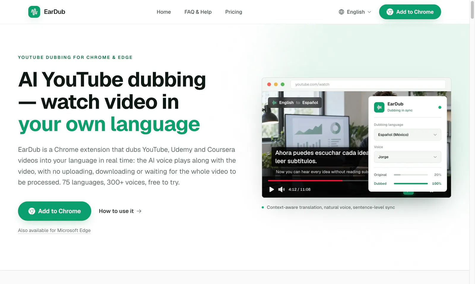This screenshot has width=475, height=284.
Task: Click the waveform icon beside English to Español
Action: tap(274, 103)
